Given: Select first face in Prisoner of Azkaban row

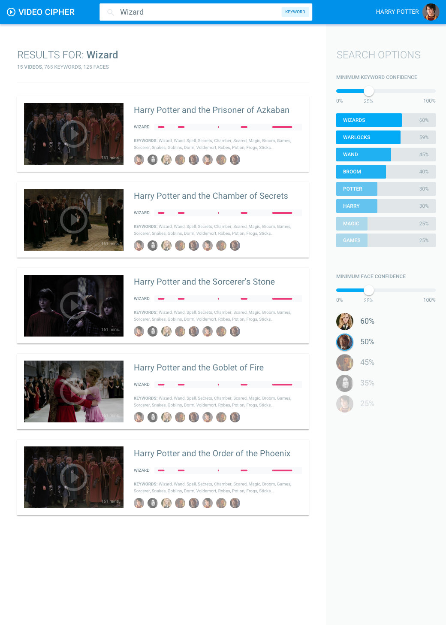Looking at the screenshot, I should [139, 160].
